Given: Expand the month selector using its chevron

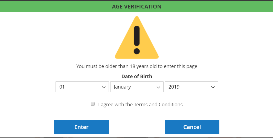Looking at the screenshot, I should [158, 87].
